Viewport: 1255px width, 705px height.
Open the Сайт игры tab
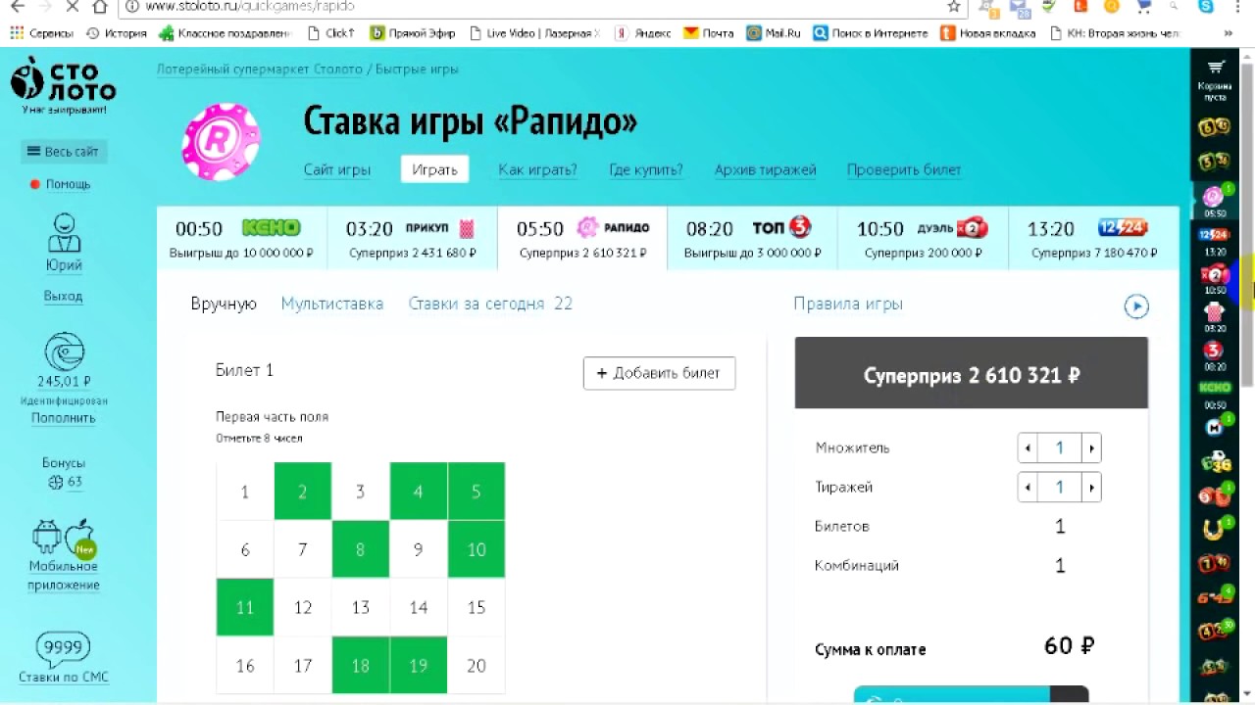[x=337, y=169]
